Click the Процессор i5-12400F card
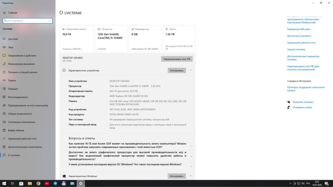This screenshot has width=333, height=187. tap(111, 39)
